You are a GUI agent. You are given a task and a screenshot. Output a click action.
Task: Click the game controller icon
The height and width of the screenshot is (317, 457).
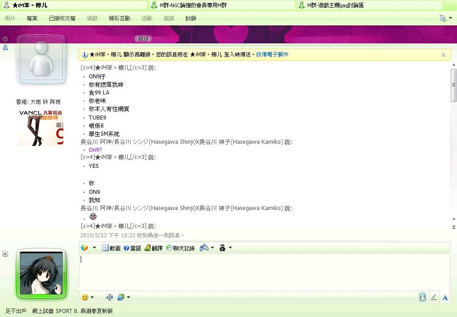(204, 248)
